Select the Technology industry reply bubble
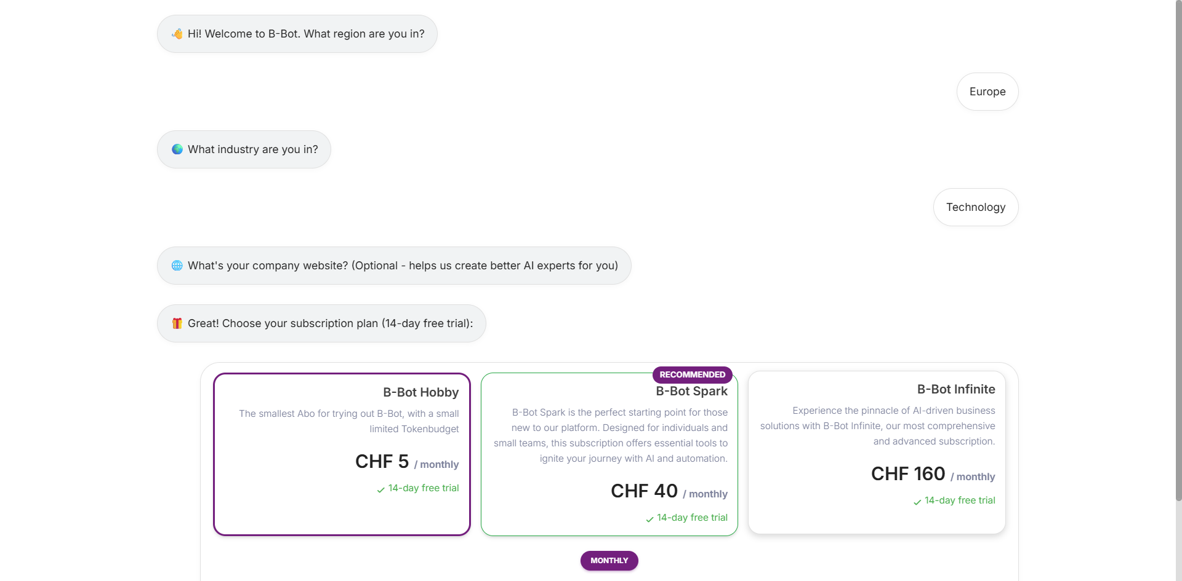The height and width of the screenshot is (581, 1182). click(x=976, y=207)
